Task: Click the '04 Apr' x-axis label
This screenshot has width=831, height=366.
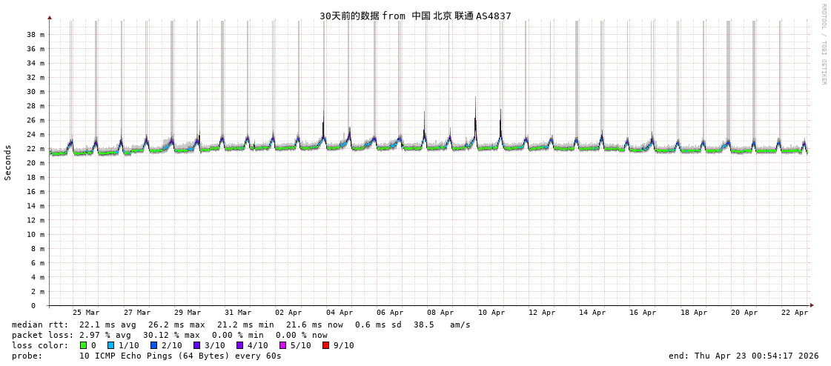Action: pyautogui.click(x=340, y=313)
